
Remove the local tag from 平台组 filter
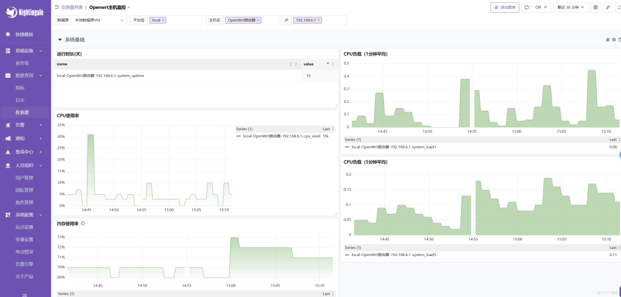163,20
